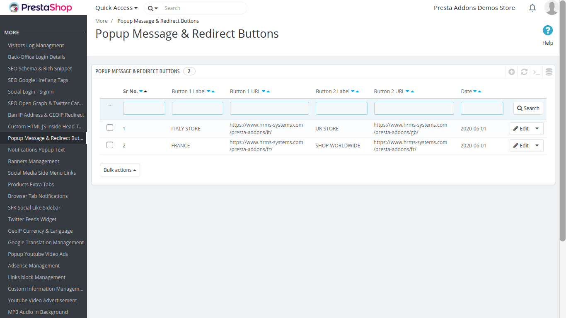Viewport: 566px width, 318px height.
Task: Click the PrestaShop logo
Action: point(41,7)
